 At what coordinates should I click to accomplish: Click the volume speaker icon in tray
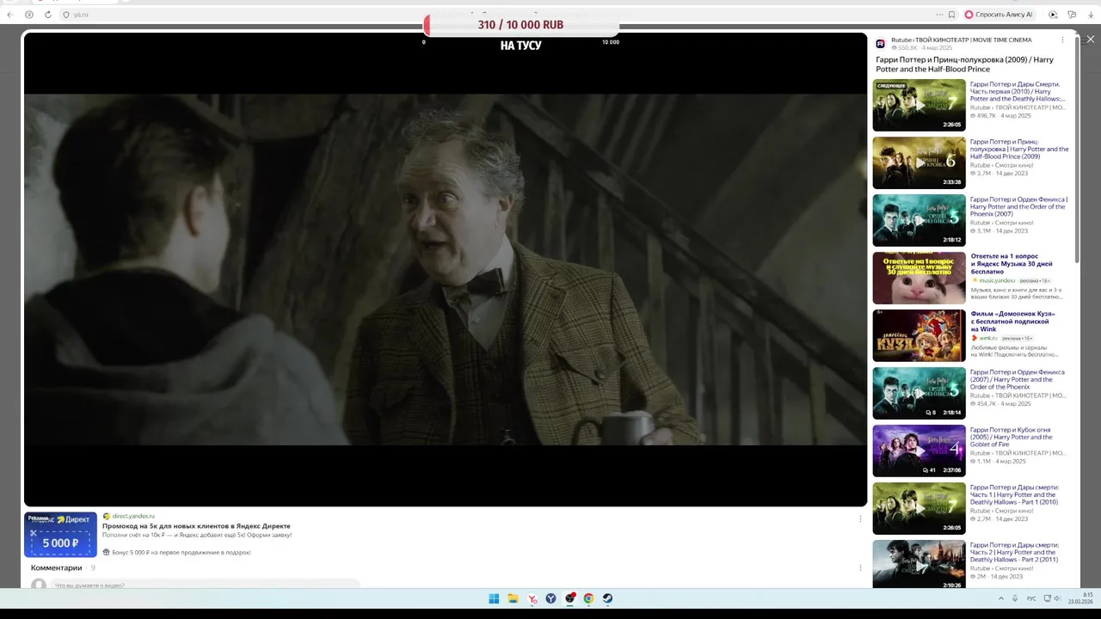click(1057, 598)
